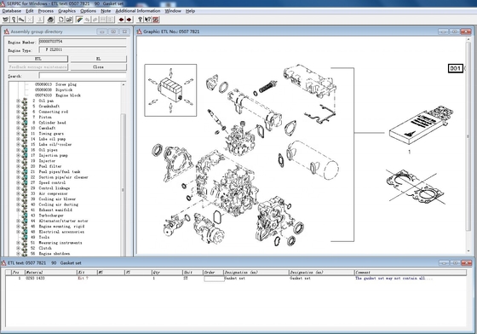The image size is (477, 334).
Task: Click the Turbocharger row group icon
Action: [25, 216]
